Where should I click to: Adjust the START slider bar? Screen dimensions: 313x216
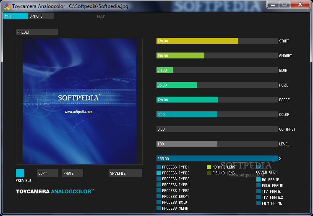217,41
